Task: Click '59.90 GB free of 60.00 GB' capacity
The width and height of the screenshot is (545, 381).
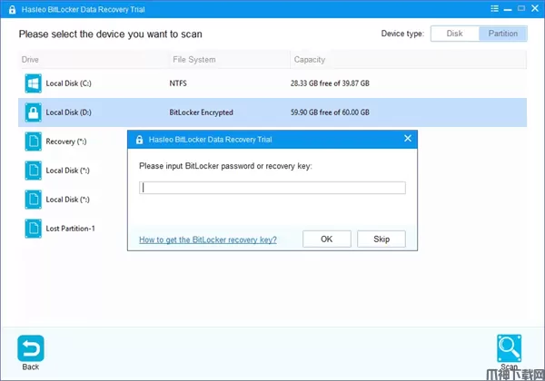Action: tap(330, 112)
